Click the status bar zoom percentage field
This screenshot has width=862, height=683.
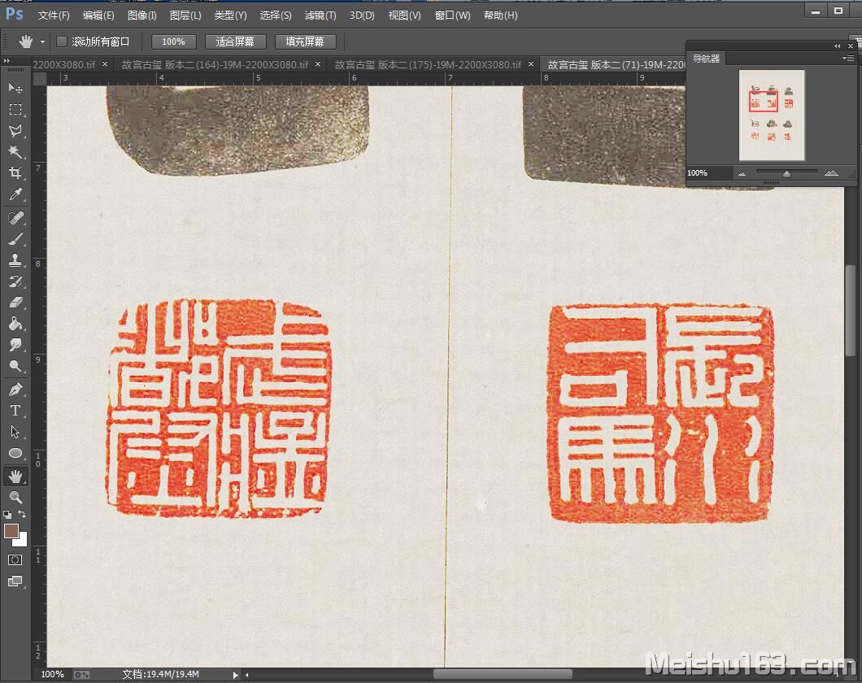coord(53,674)
